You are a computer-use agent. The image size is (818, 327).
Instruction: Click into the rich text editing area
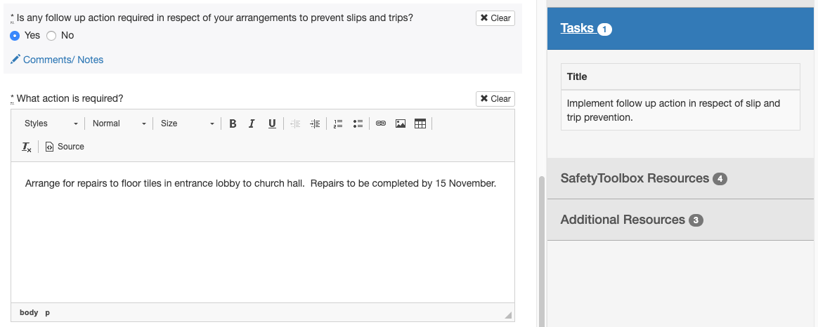tap(262, 232)
